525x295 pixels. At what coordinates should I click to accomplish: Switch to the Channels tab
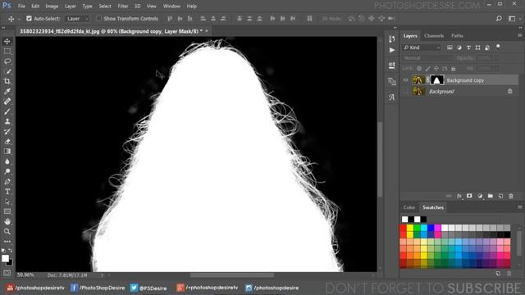click(434, 35)
